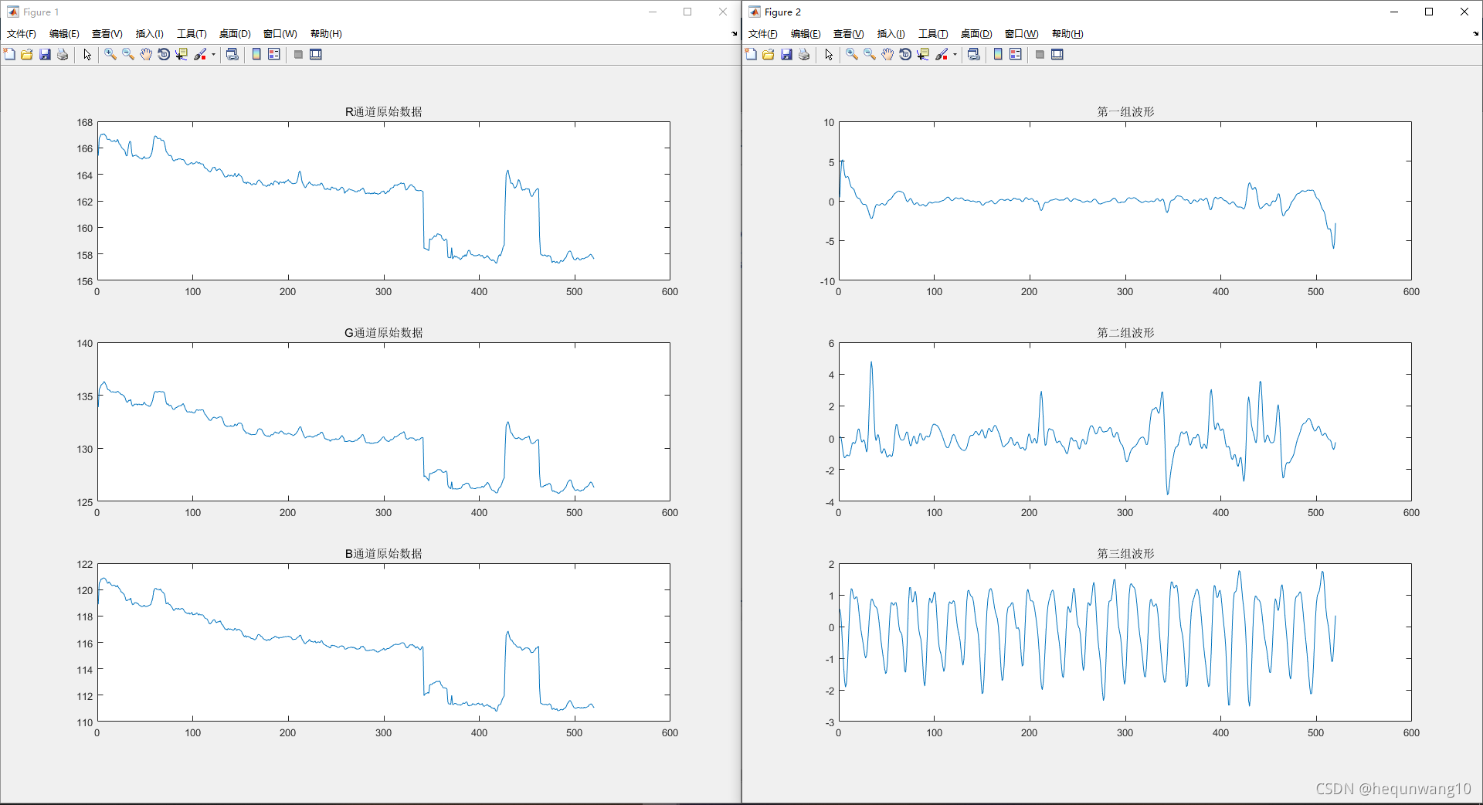
Task: Activate Rotate 3D tool in Figure 2
Action: (x=905, y=54)
